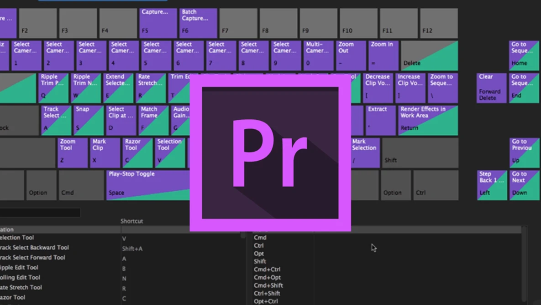The image size is (541, 305).
Task: Click the Extract apostrophe key
Action: click(x=381, y=120)
